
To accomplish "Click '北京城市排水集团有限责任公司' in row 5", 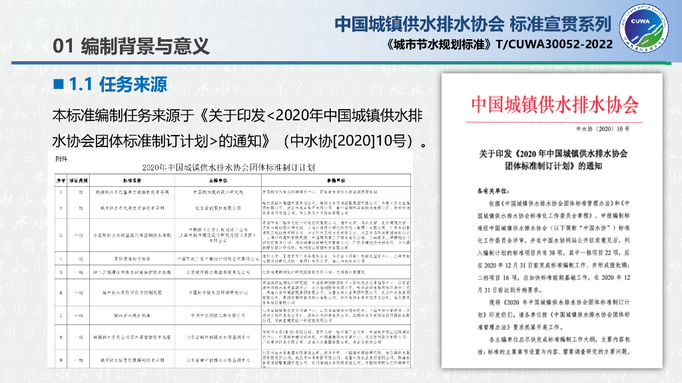I will pyautogui.click(x=218, y=272).
